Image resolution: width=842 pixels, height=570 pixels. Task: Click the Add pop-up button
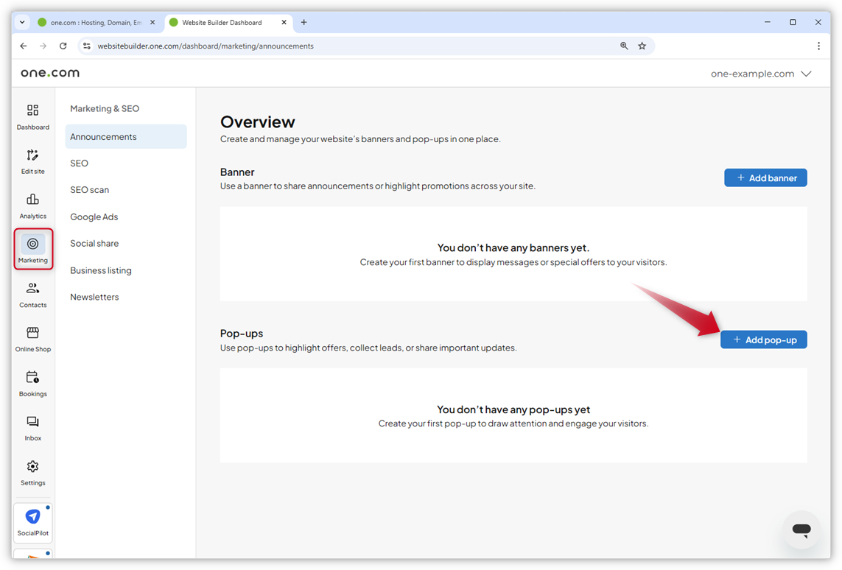[x=764, y=339]
